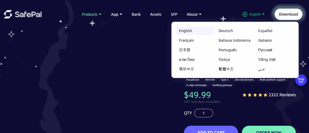Select Deutsch from the language list
Viewport: 309px width, 133px height.
pyautogui.click(x=226, y=31)
